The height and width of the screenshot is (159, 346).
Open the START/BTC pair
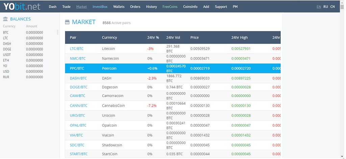click(78, 154)
